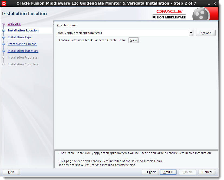The image size is (224, 180).
Task: Click the Oracle Fusion Middleware logo
Action: click(169, 14)
